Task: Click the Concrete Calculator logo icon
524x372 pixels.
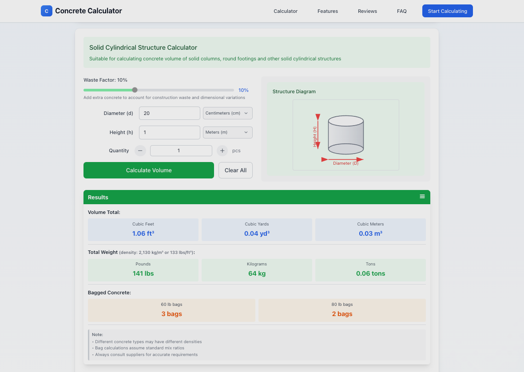Action: pos(46,11)
